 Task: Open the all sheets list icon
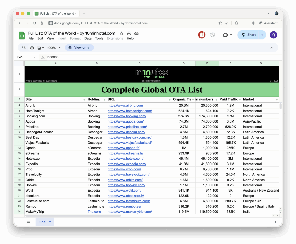point(28,222)
